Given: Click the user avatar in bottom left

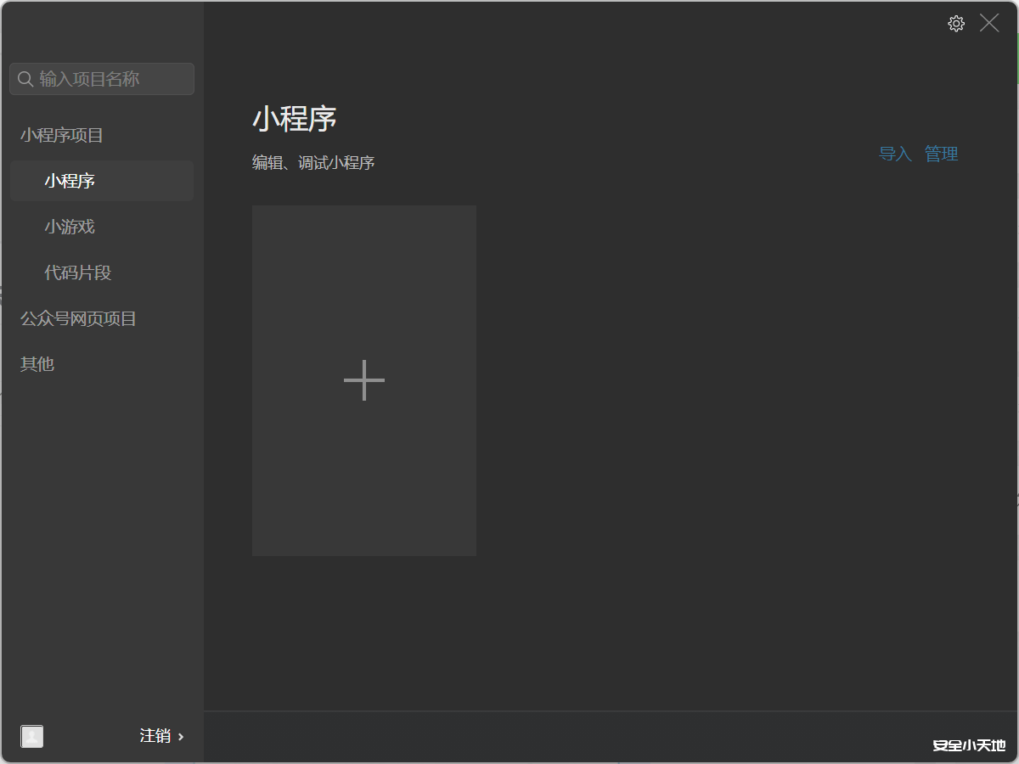Looking at the screenshot, I should coord(31,736).
